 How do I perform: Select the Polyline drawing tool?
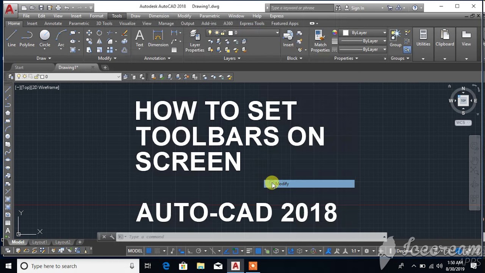tap(27, 39)
